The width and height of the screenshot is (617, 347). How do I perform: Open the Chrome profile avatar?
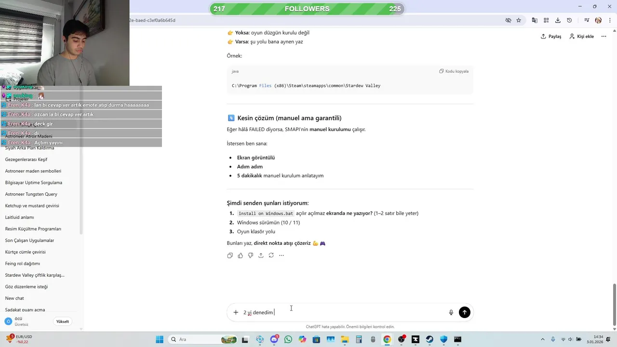pos(598,20)
